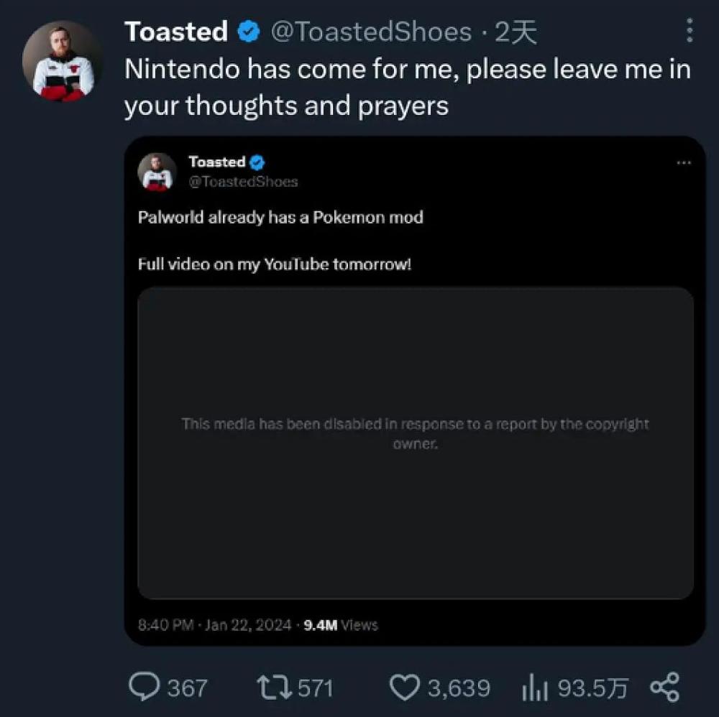The width and height of the screenshot is (719, 717).
Task: Open the @ToastedShoes handle in header
Action: click(x=371, y=32)
